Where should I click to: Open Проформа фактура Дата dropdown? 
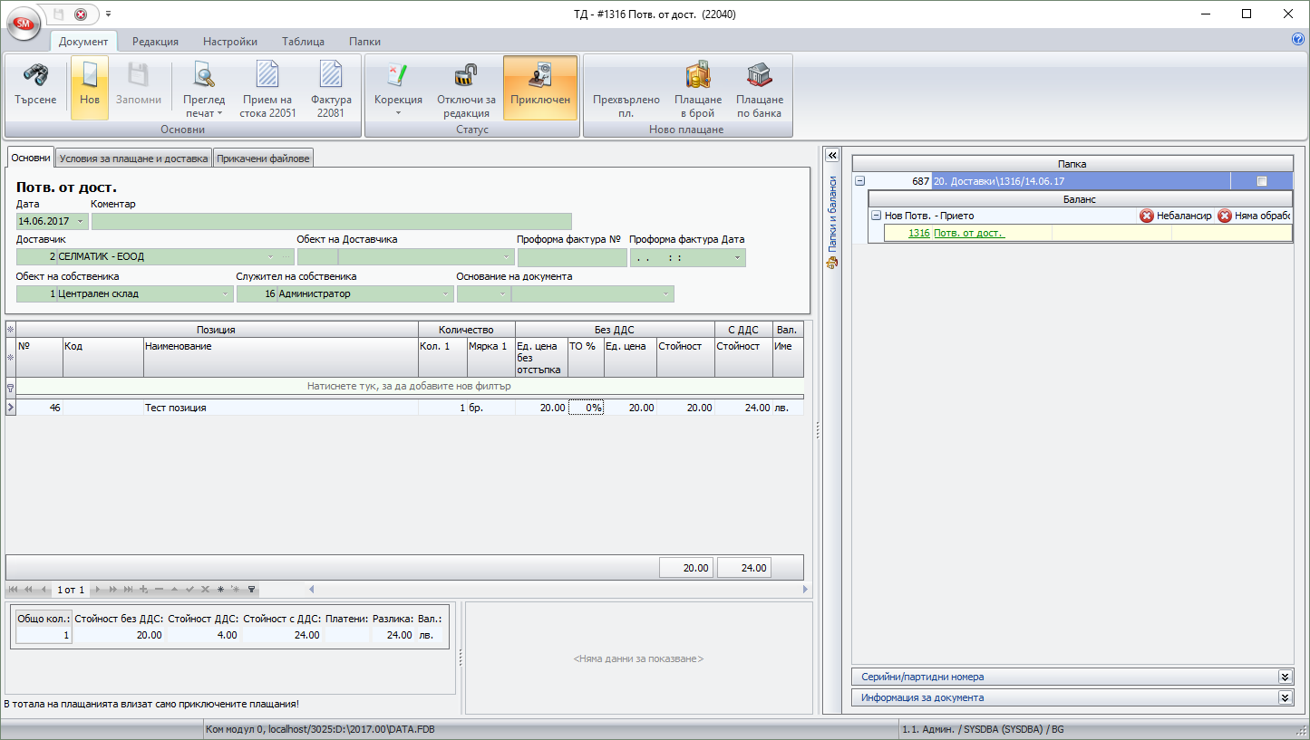point(738,257)
